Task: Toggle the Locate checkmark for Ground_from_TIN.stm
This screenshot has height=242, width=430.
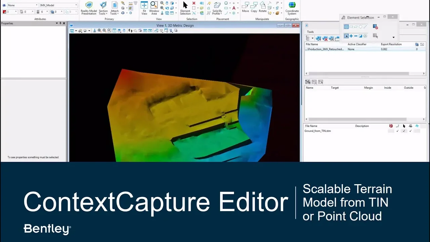Action: [404, 131]
